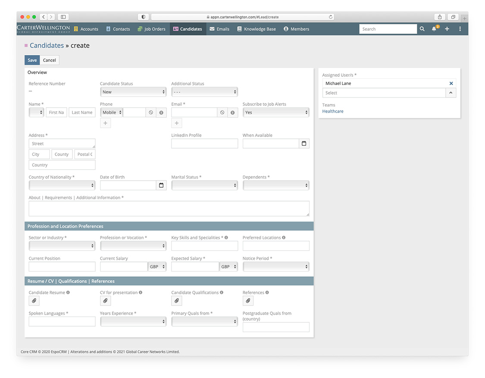
Task: Attach a file as Candidate Resume
Action: (x=34, y=300)
